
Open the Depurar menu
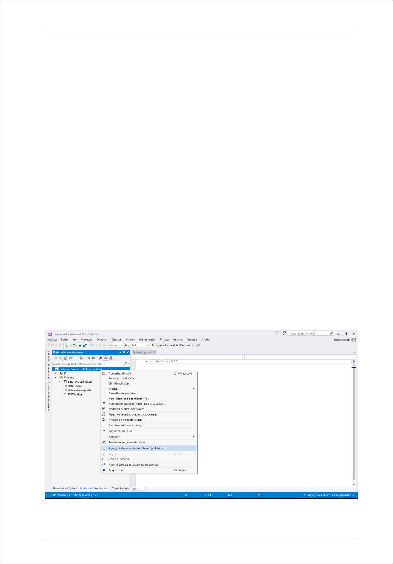coord(117,339)
